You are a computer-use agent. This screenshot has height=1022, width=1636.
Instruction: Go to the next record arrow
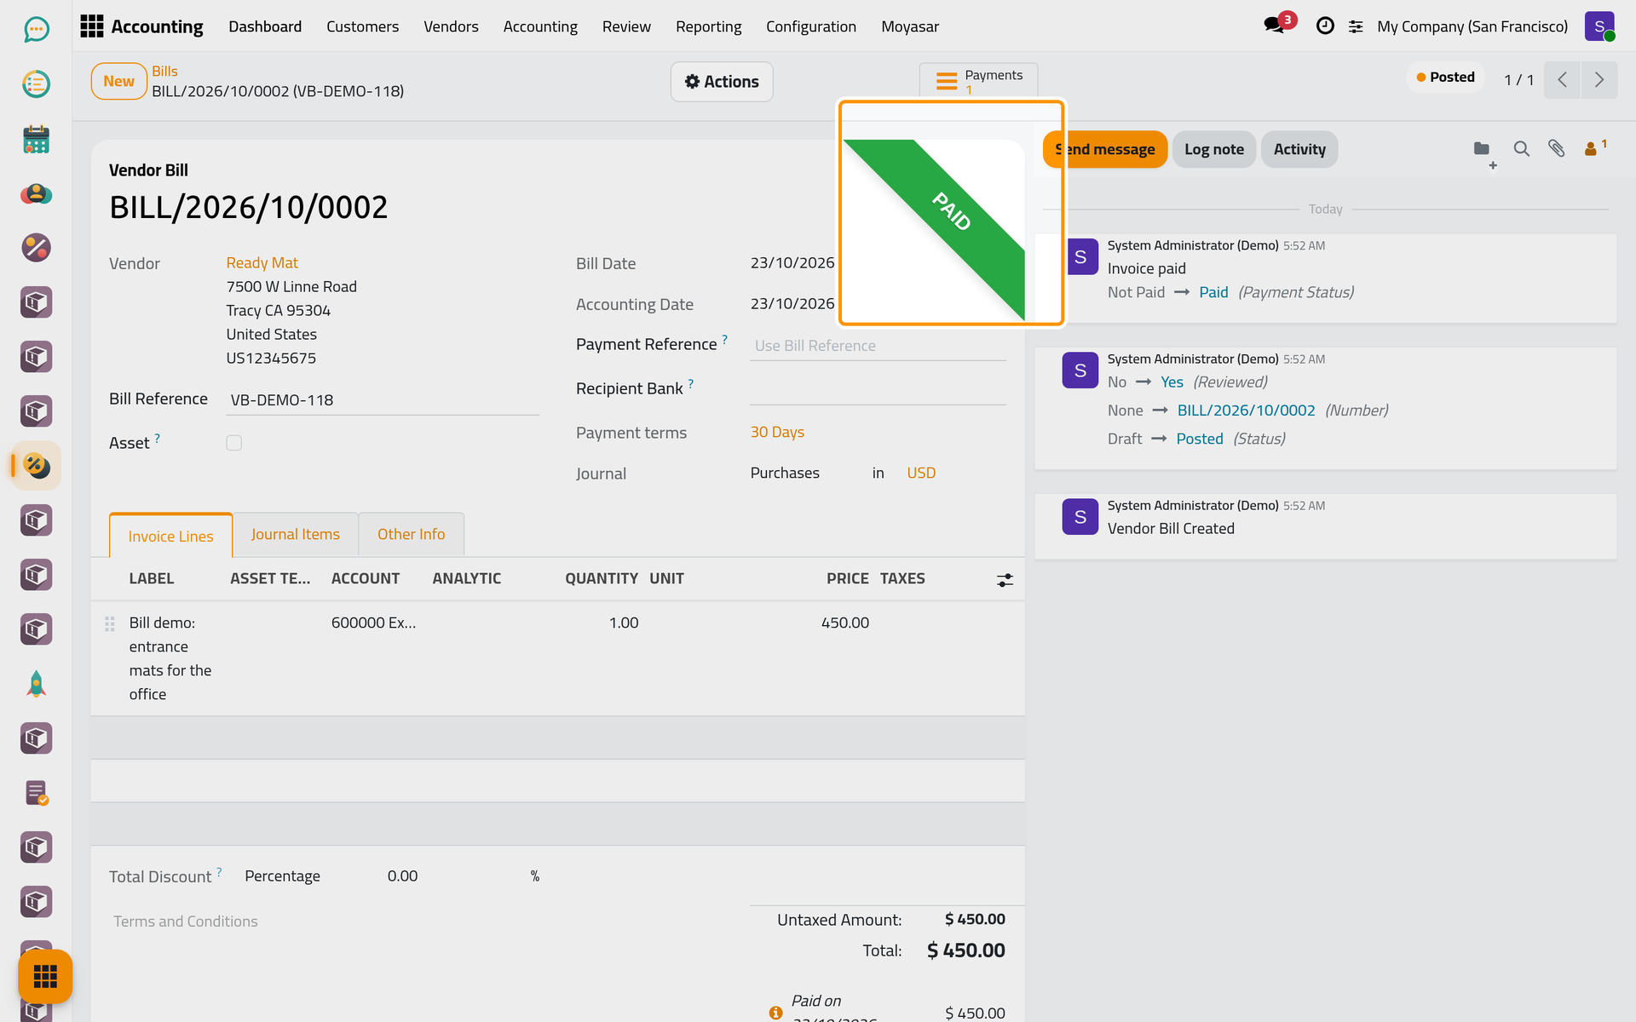1599,80
